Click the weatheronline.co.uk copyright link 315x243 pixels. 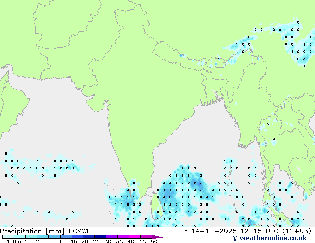269,238
